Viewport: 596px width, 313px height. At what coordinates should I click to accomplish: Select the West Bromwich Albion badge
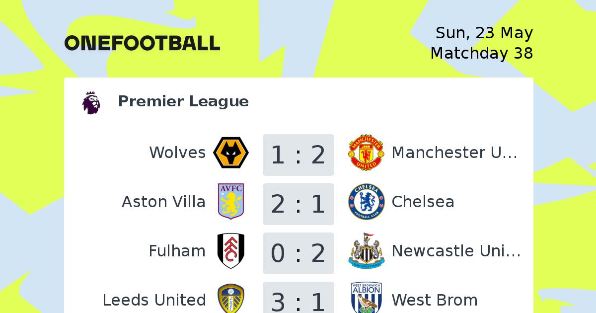(x=367, y=298)
